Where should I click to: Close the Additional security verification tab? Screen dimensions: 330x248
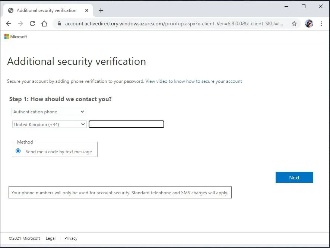click(x=87, y=10)
